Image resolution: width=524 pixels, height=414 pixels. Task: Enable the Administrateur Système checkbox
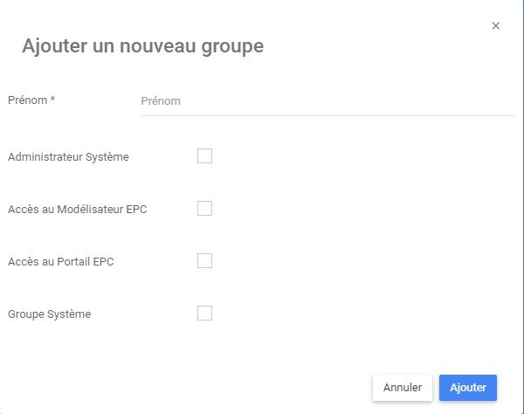pos(205,156)
